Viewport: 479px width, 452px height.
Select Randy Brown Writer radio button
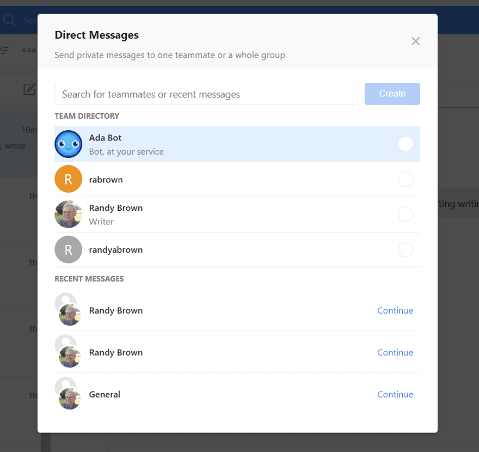(x=406, y=214)
